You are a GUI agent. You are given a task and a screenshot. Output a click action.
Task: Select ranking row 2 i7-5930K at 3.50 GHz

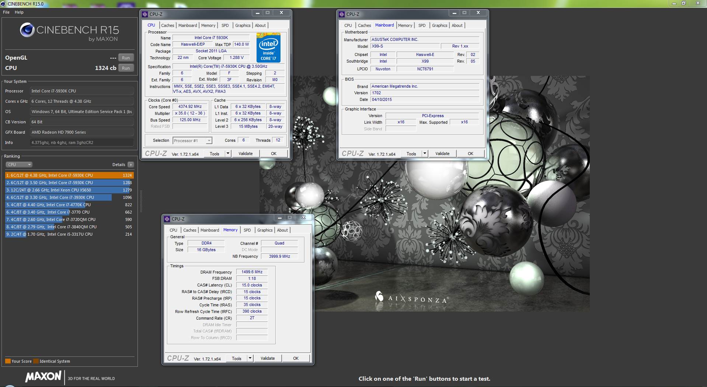[x=69, y=183]
